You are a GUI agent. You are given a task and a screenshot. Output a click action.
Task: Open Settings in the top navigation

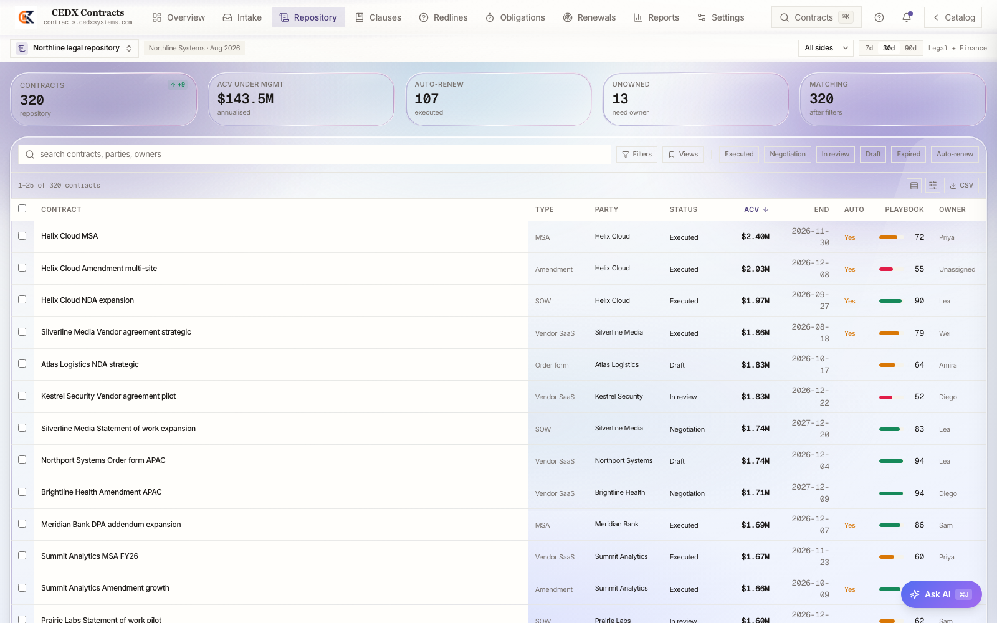click(721, 17)
